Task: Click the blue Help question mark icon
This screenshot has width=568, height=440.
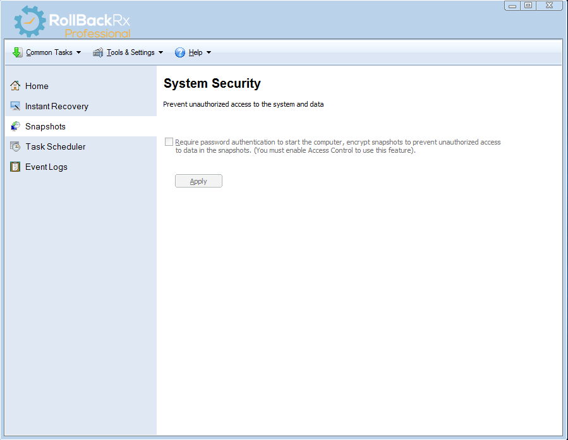Action: coord(180,52)
